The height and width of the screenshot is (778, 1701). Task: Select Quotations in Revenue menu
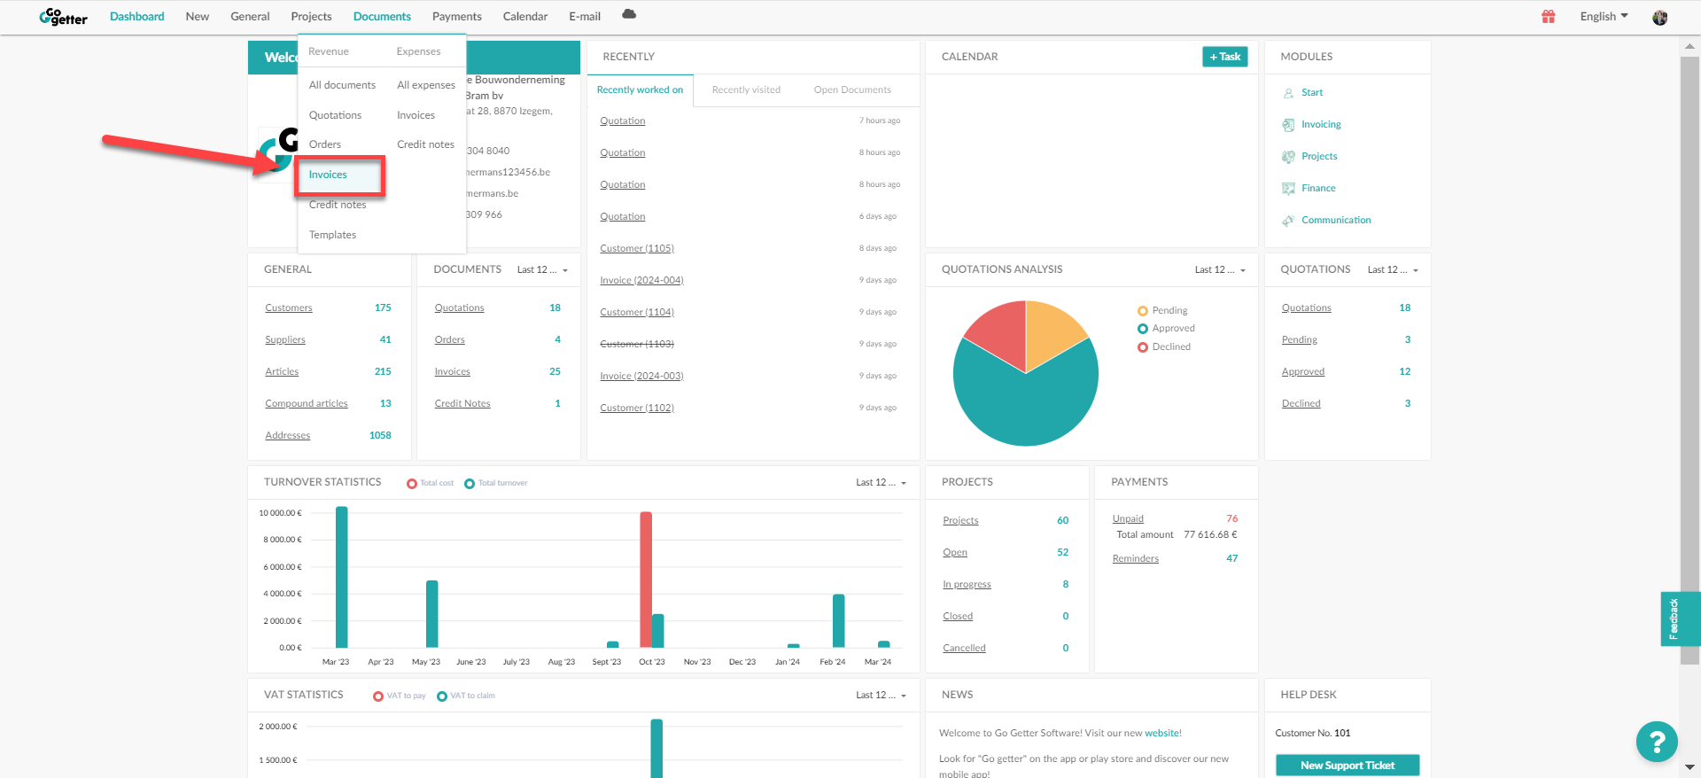pos(335,115)
